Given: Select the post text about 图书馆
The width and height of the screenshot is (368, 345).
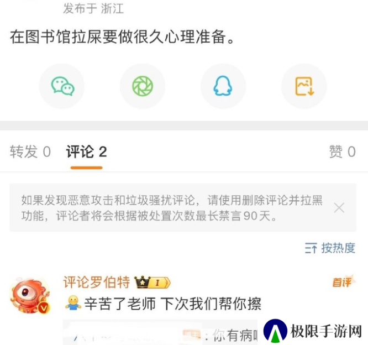Looking at the screenshot, I should tap(122, 37).
